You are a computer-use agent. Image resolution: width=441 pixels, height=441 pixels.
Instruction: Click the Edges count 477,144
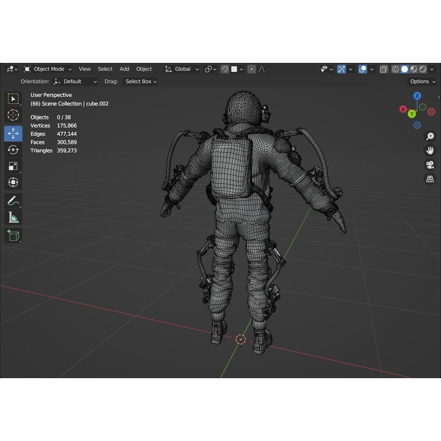point(67,134)
